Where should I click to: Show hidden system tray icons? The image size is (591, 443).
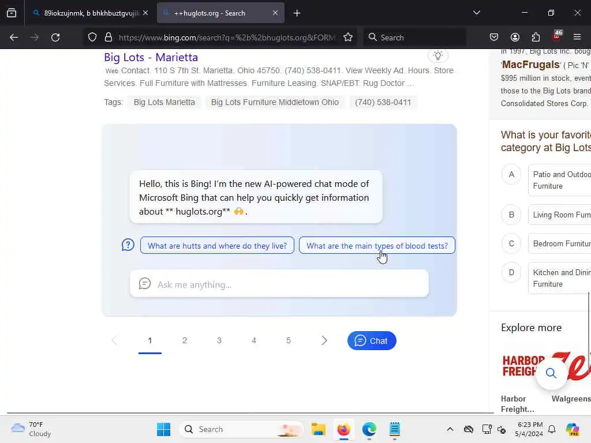click(x=450, y=429)
